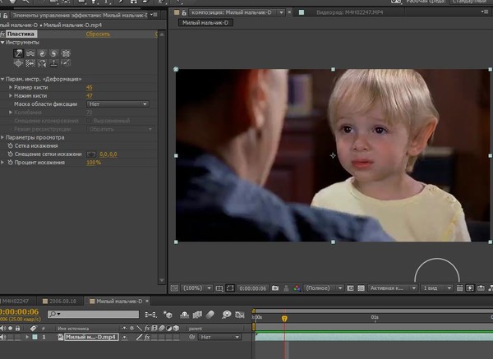
Task: Toggle the fx switch beside Пластика
Action: (2, 34)
